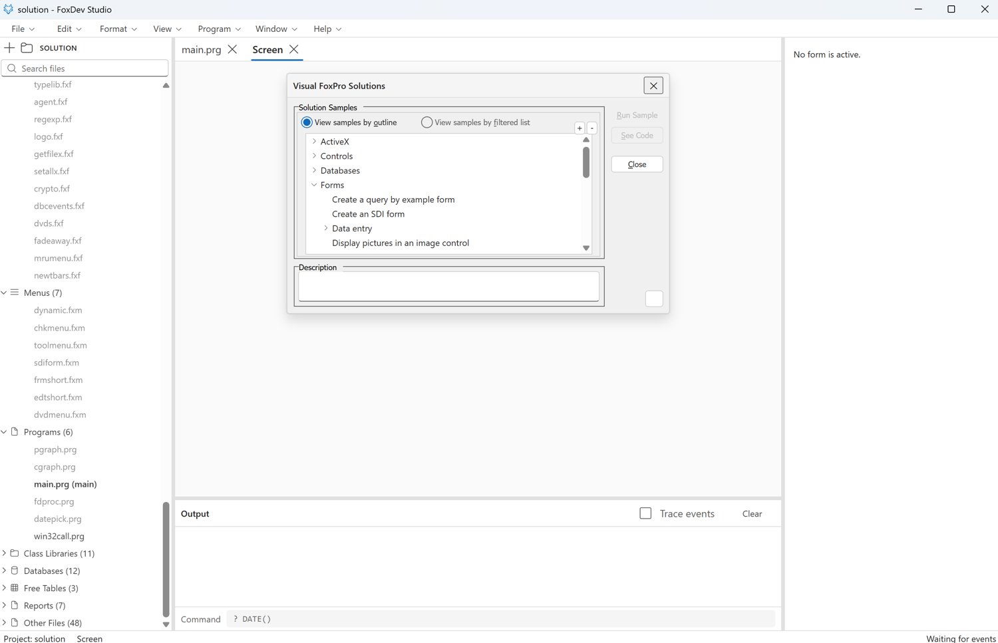Open the Help menu
The image size is (998, 643).
pos(327,29)
